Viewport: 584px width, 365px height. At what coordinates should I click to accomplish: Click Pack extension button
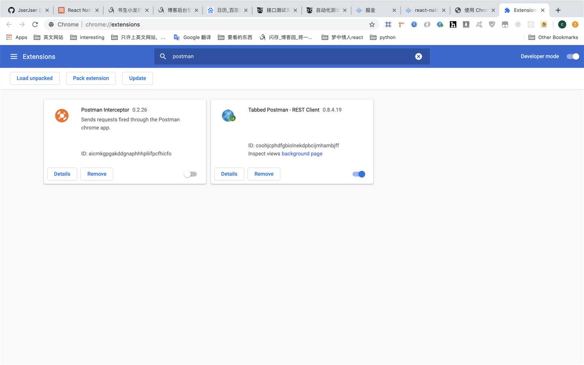click(x=91, y=78)
